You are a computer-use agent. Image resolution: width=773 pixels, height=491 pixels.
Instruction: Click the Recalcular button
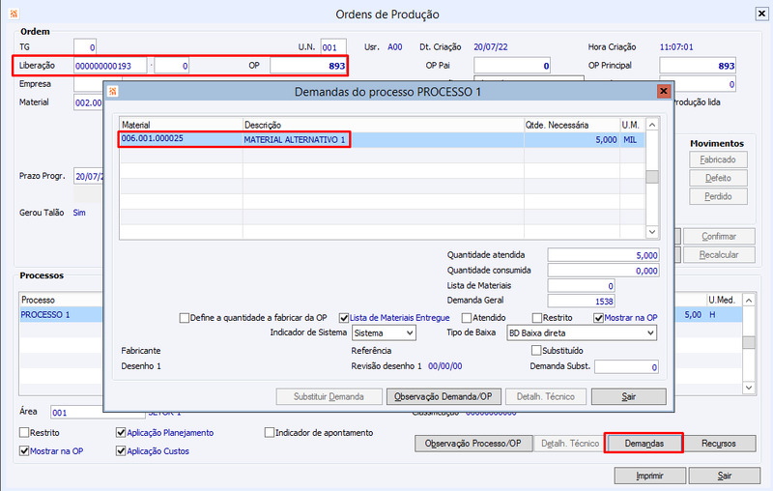click(719, 255)
